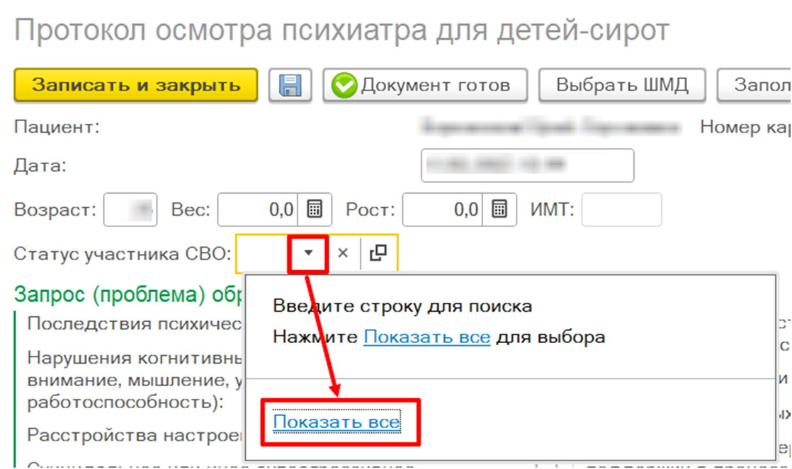Viewport: 792px width, 469px height.
Task: Click the blurred patient name next to Пациент
Action: [x=548, y=127]
